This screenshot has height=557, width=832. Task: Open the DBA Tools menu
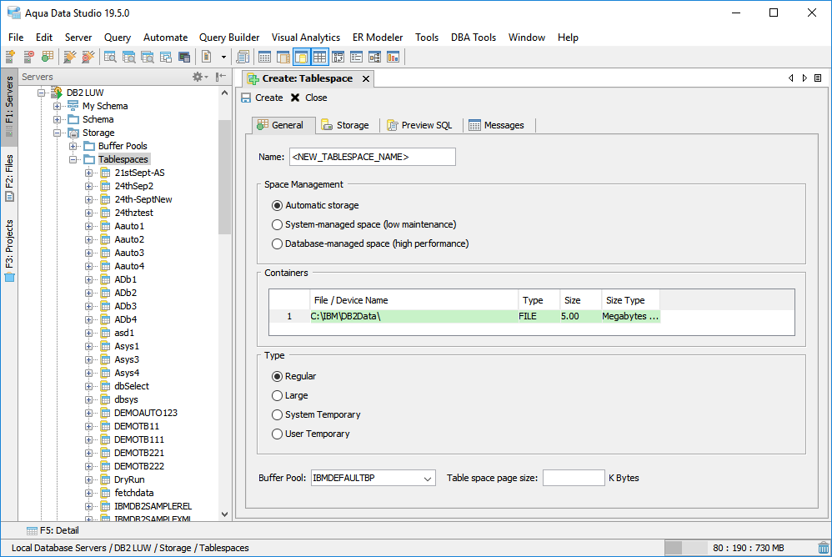tap(474, 38)
